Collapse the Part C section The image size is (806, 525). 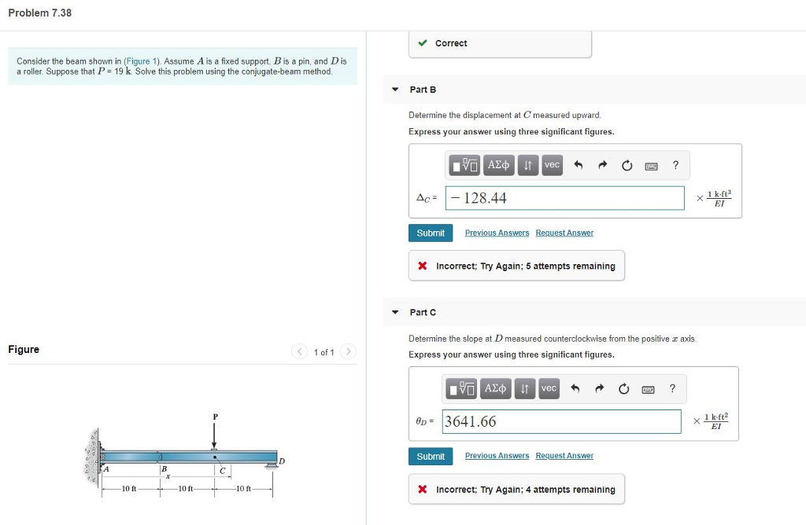point(394,312)
